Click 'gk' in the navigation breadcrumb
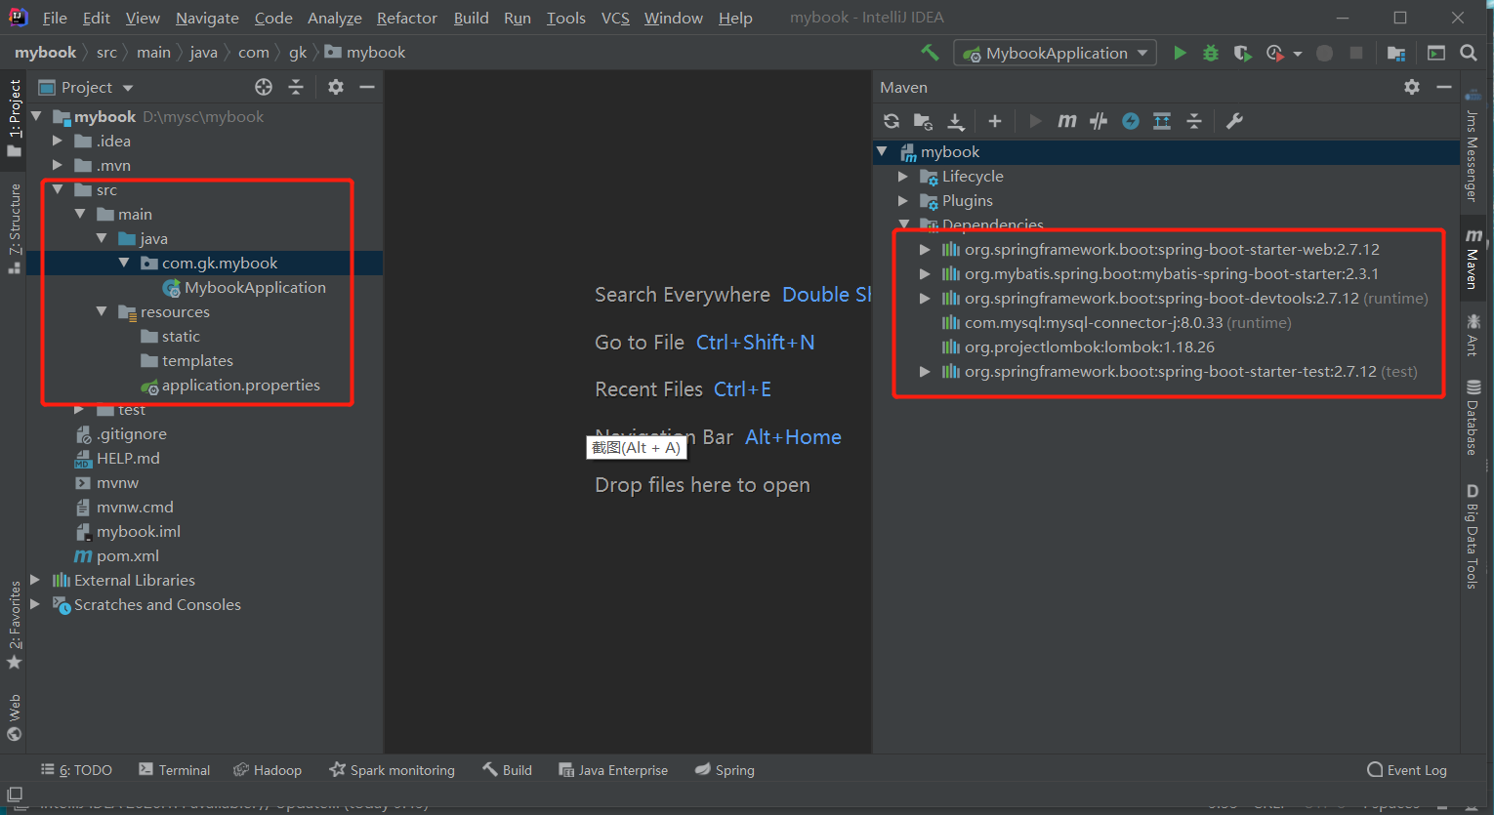The width and height of the screenshot is (1494, 815). tap(298, 53)
